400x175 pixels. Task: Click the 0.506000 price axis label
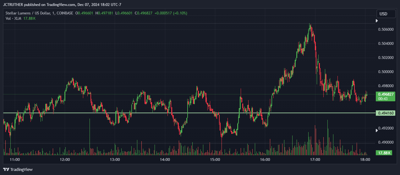pyautogui.click(x=386, y=29)
